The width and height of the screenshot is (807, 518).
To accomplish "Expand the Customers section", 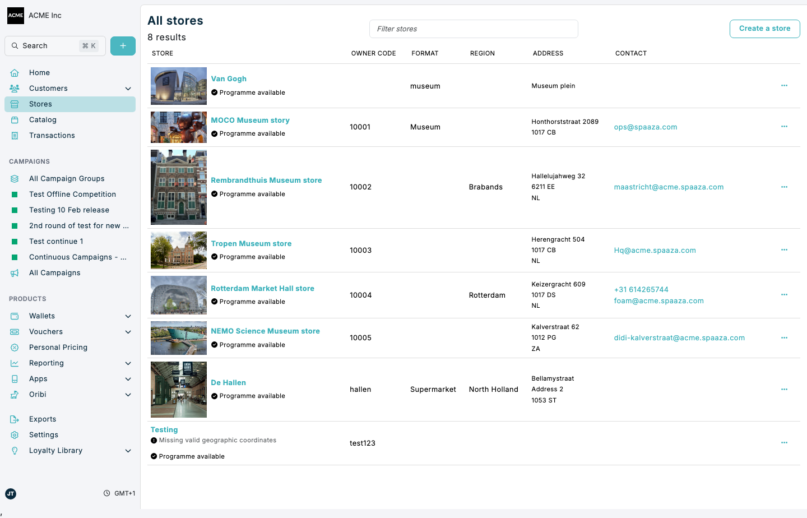I will (128, 88).
